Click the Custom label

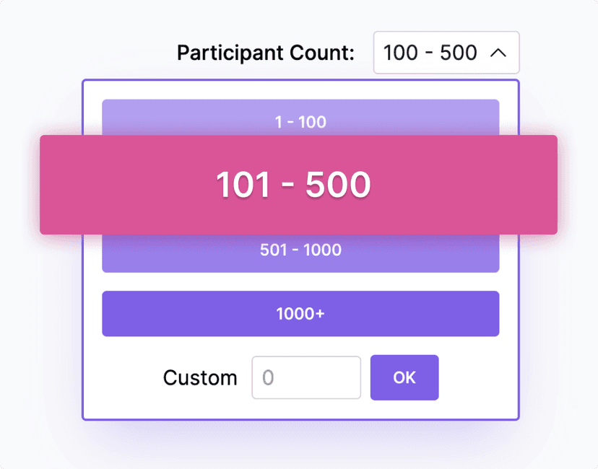(x=201, y=377)
